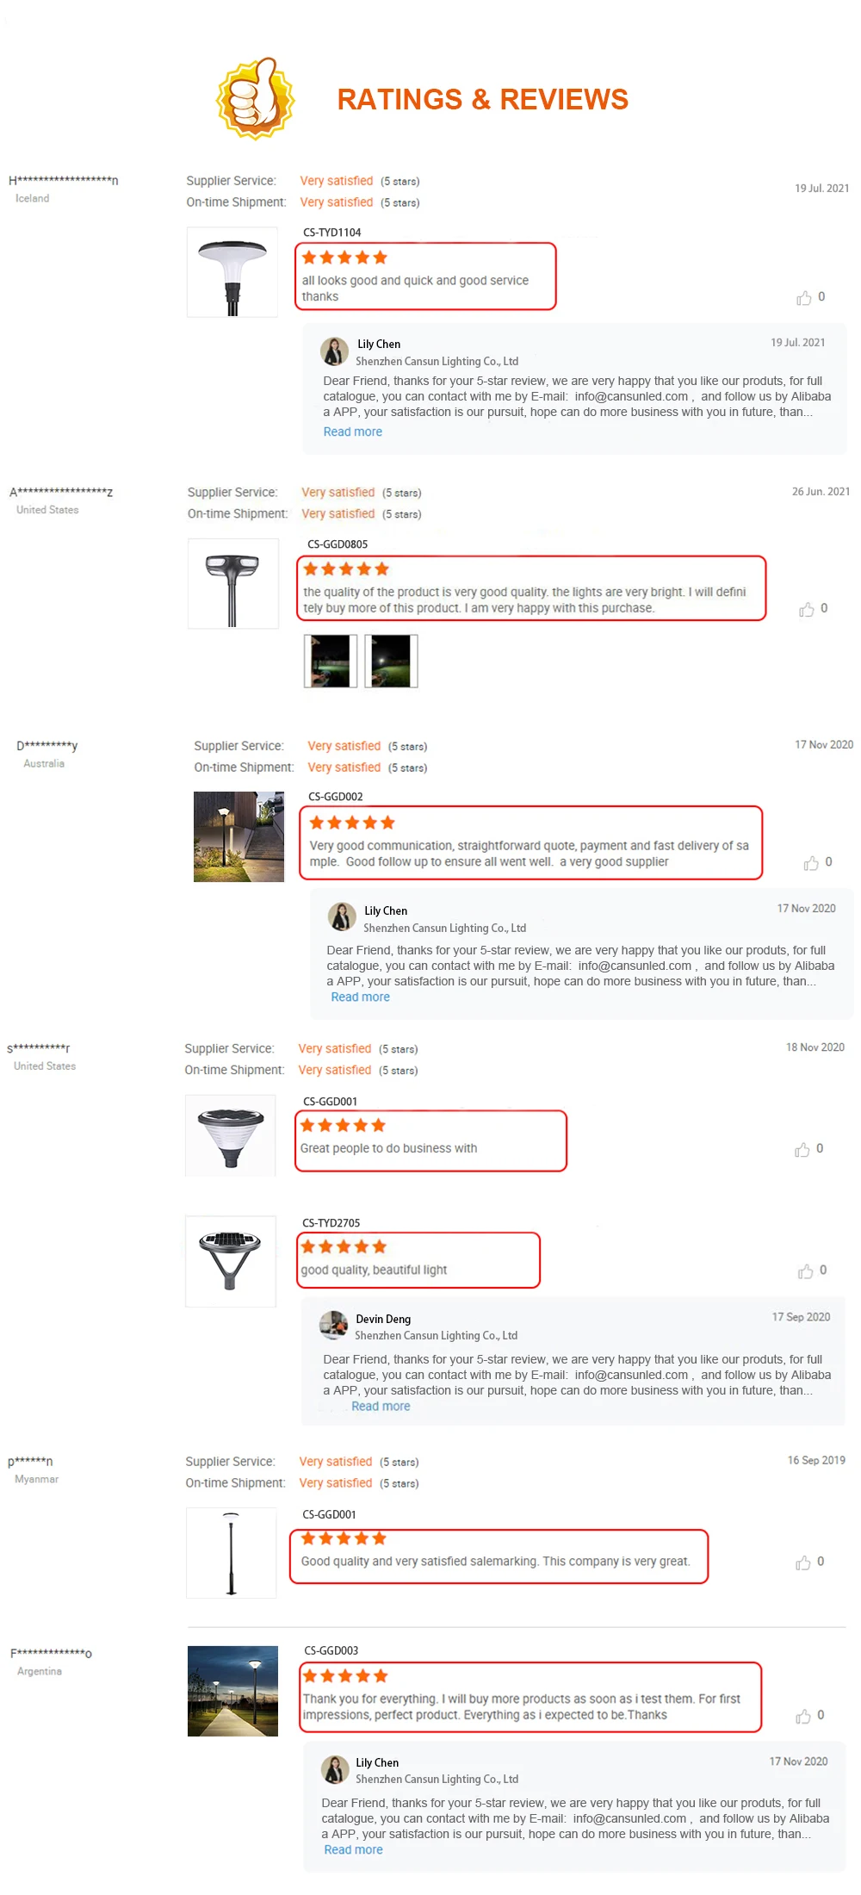Like the Argentina CS-GGD003 review
This screenshot has width=861, height=1895.
tap(802, 1715)
